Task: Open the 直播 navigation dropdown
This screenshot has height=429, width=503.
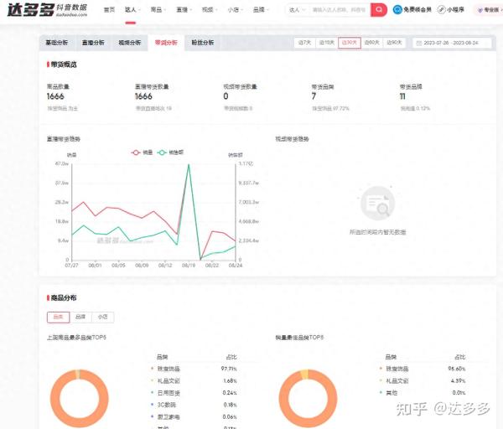Action: point(184,9)
